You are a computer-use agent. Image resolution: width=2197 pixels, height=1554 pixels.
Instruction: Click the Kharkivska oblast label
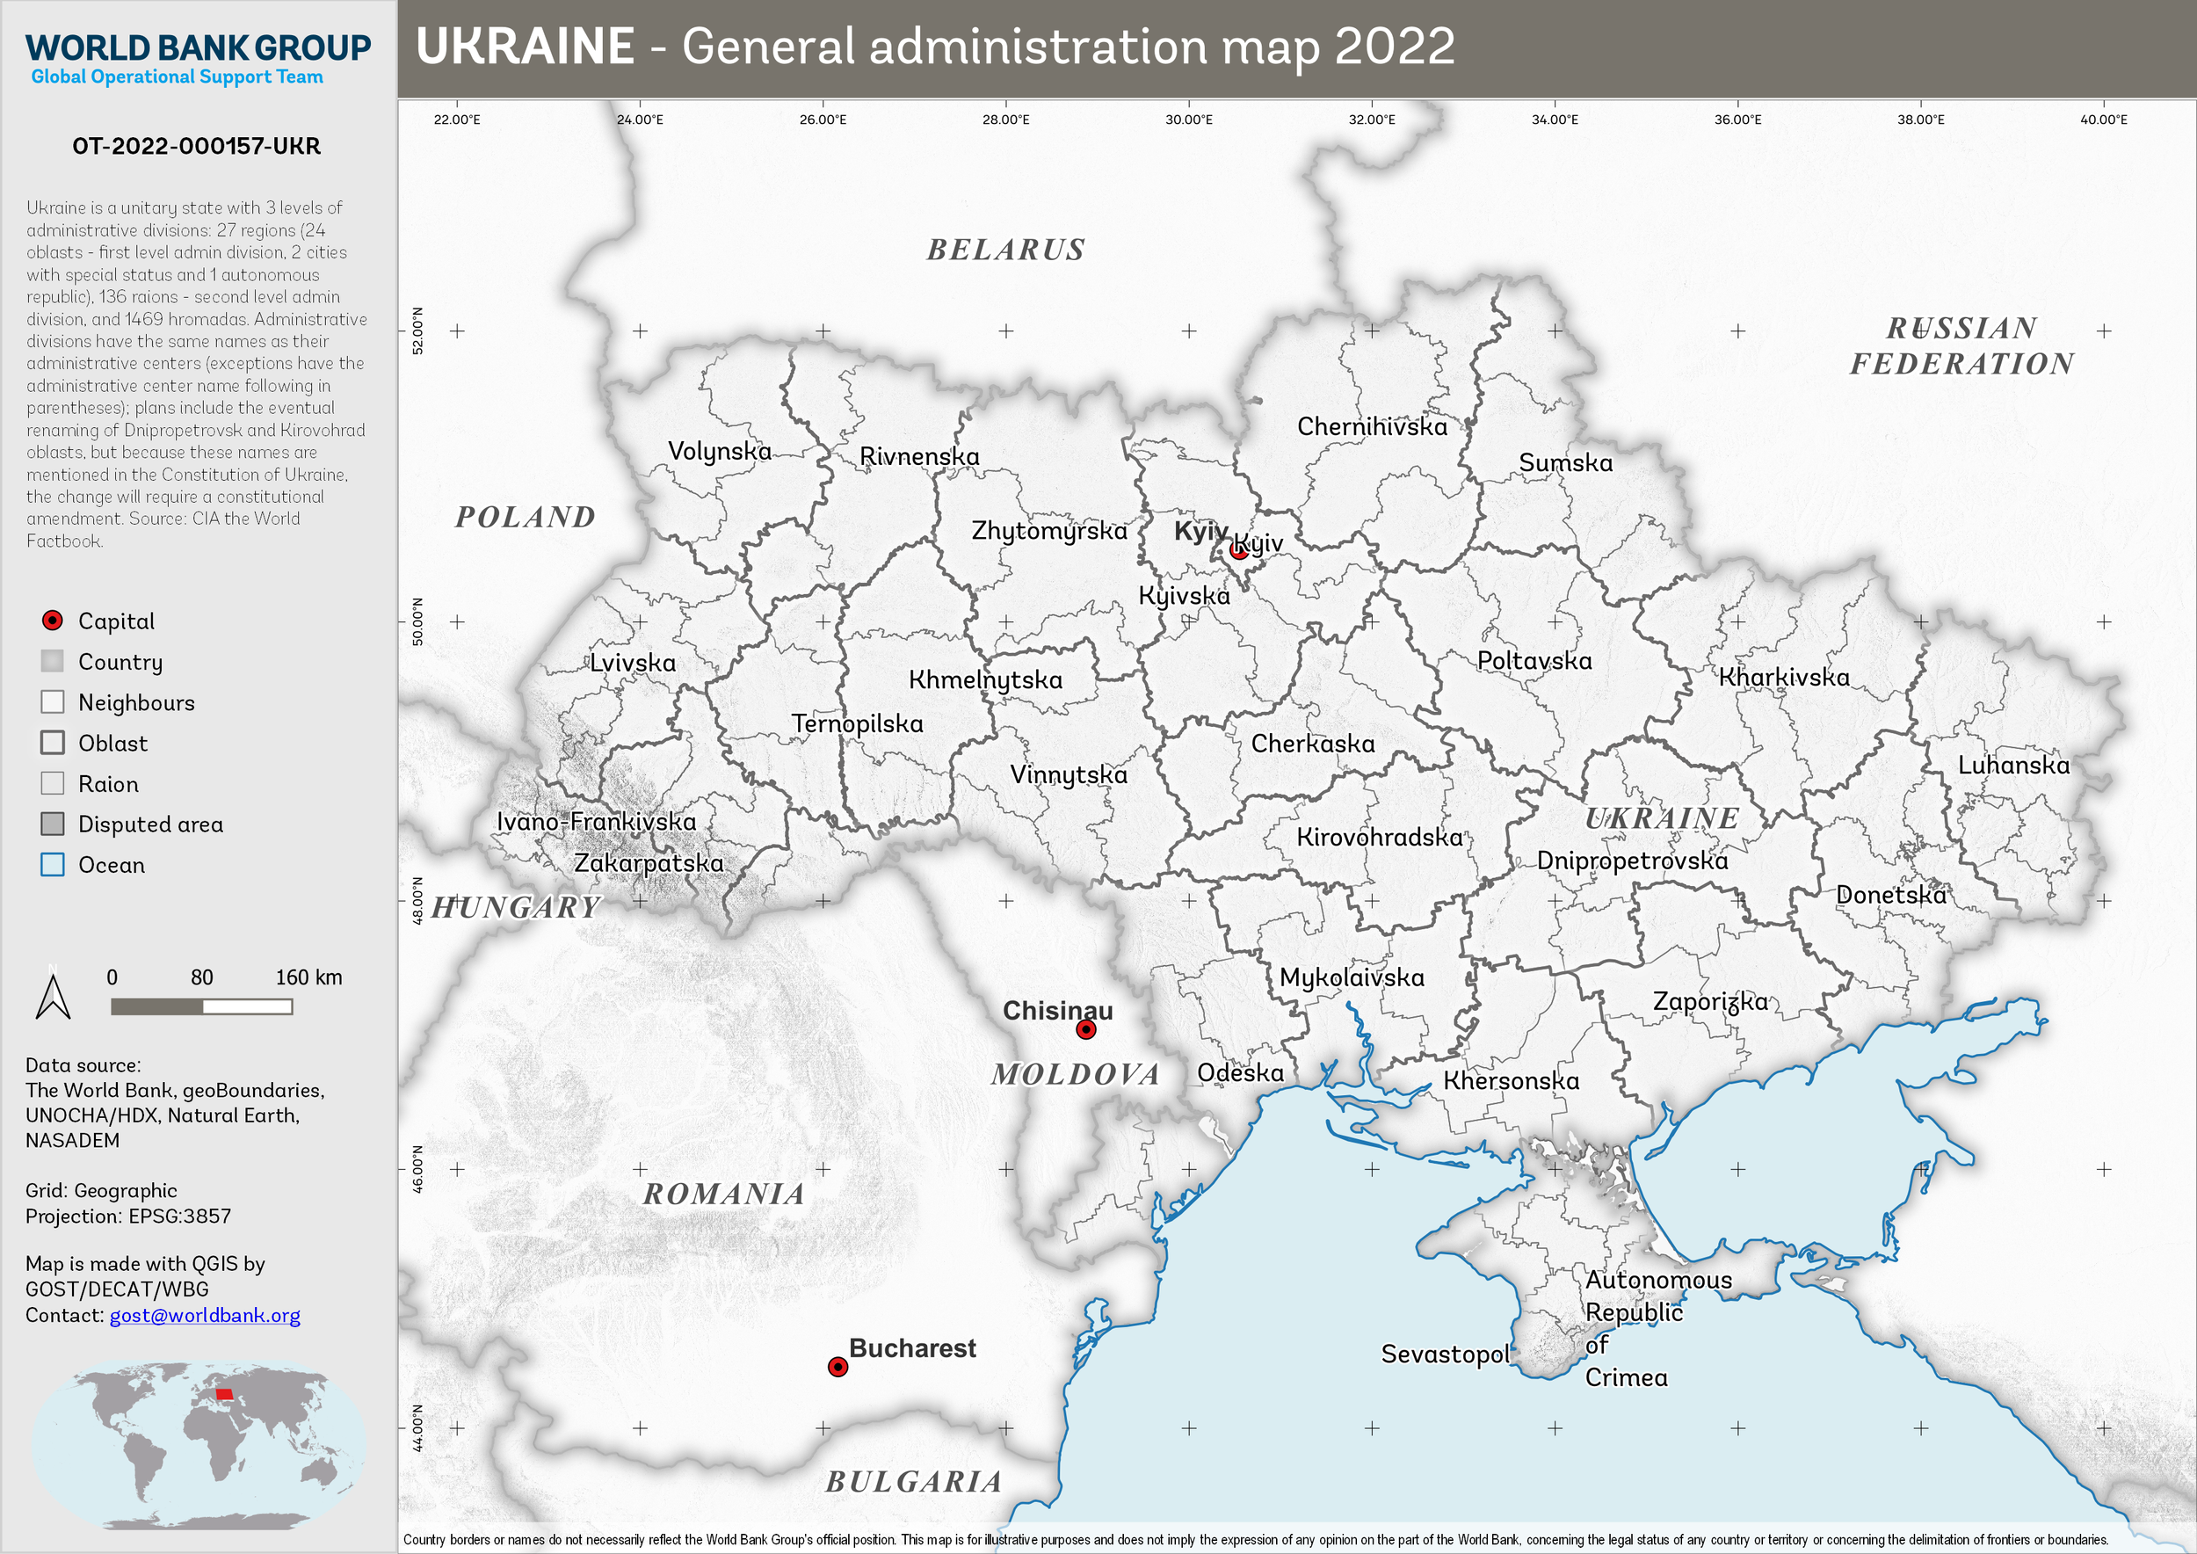(1784, 677)
